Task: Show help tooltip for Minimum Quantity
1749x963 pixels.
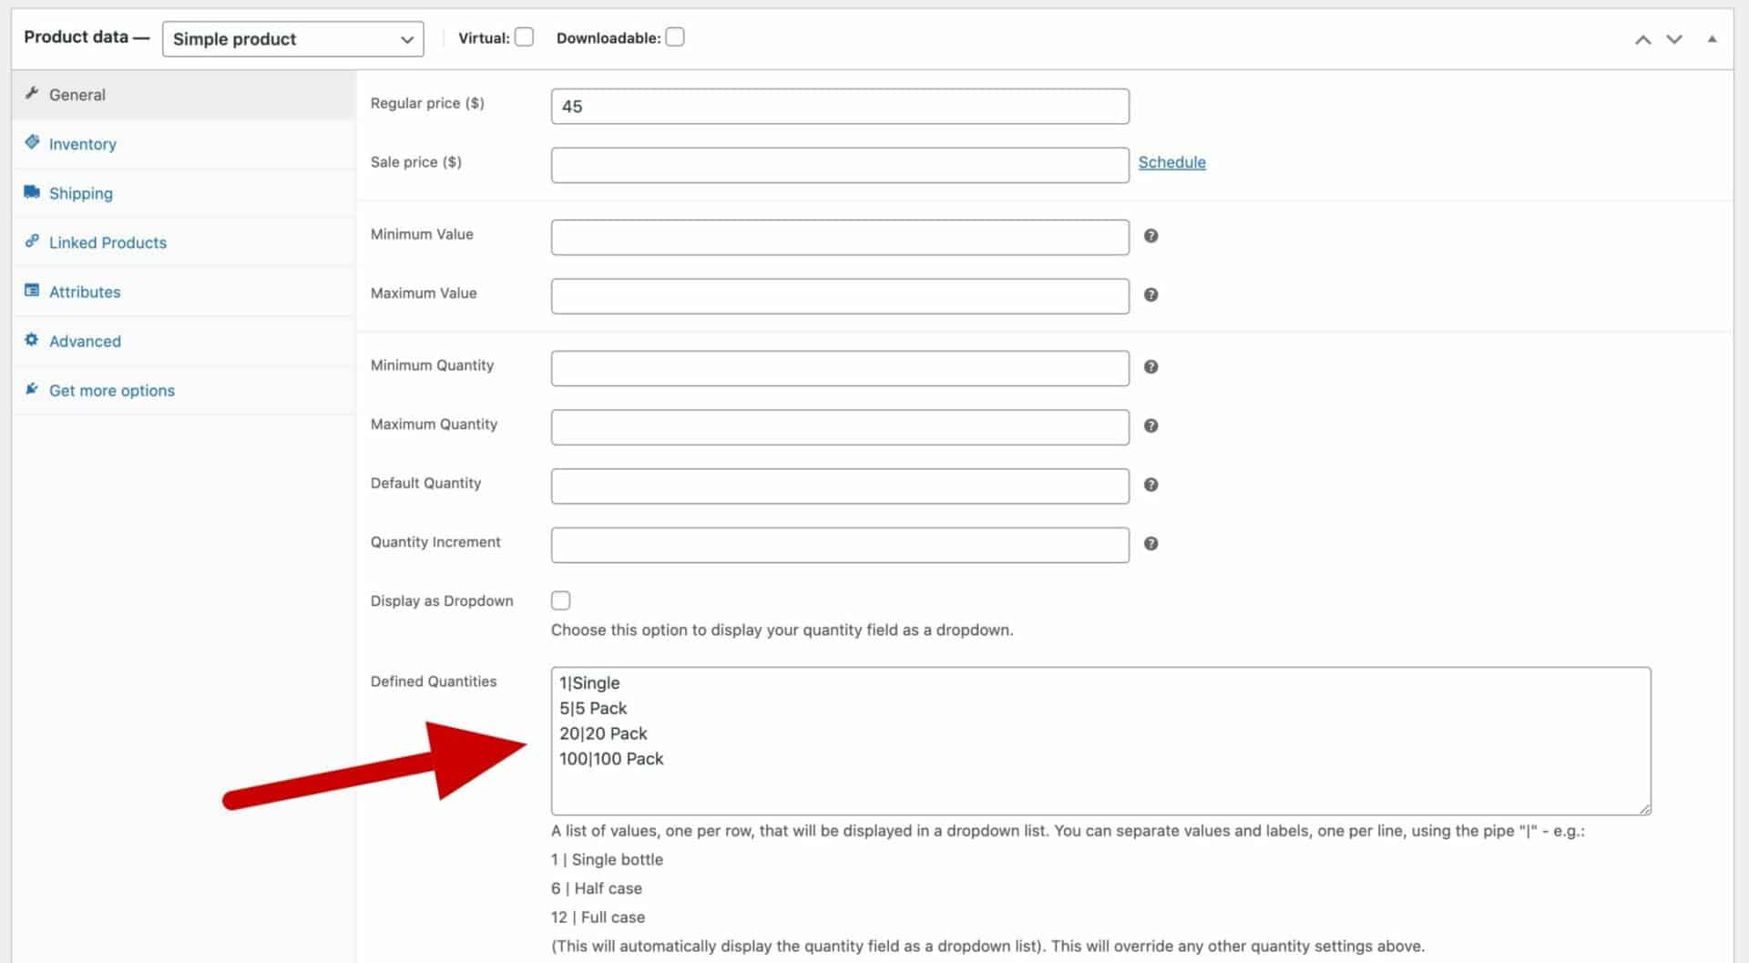Action: tap(1151, 367)
